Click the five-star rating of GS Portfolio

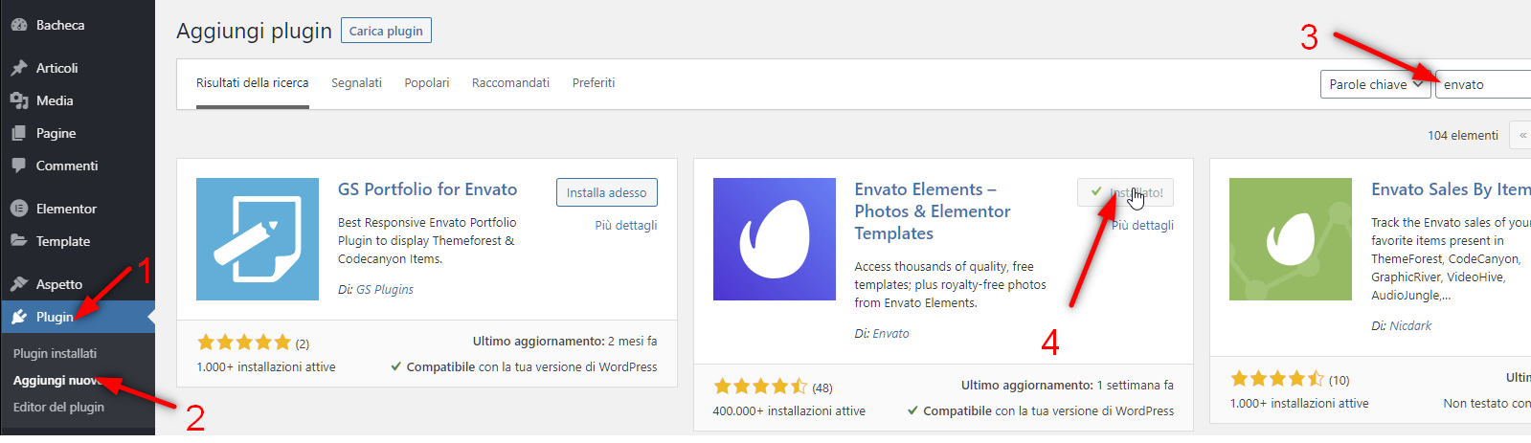243,343
